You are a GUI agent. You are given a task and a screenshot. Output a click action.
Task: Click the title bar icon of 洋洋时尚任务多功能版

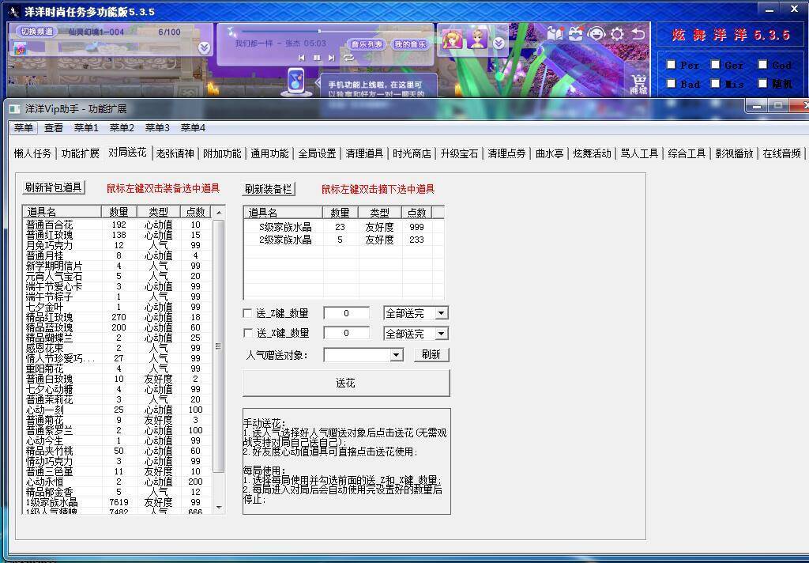pos(14,11)
